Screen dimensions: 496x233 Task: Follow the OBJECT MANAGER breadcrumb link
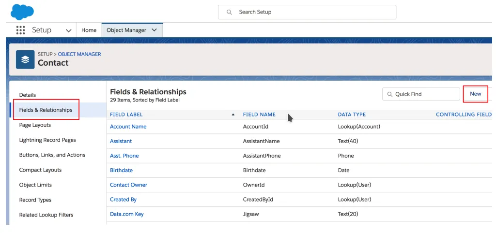[79, 54]
